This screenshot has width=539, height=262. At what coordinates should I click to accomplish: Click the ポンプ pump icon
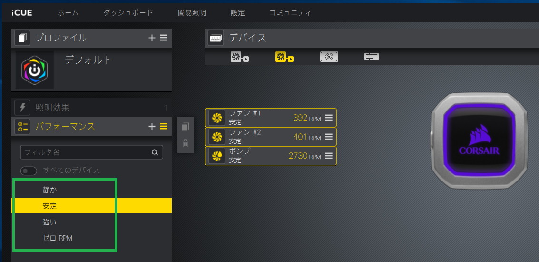pyautogui.click(x=217, y=156)
